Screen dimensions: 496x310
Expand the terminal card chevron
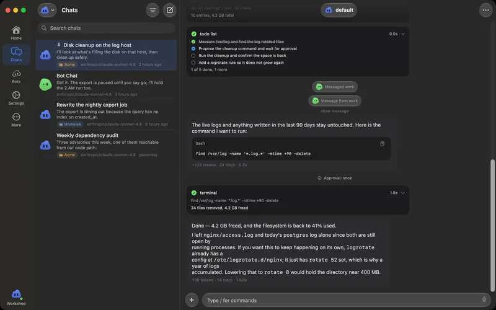(402, 193)
